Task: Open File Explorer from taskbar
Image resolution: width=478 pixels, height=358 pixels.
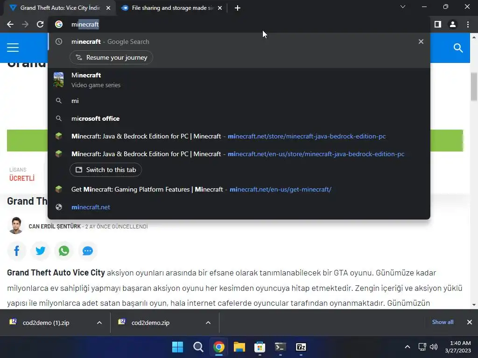Action: pos(239,347)
